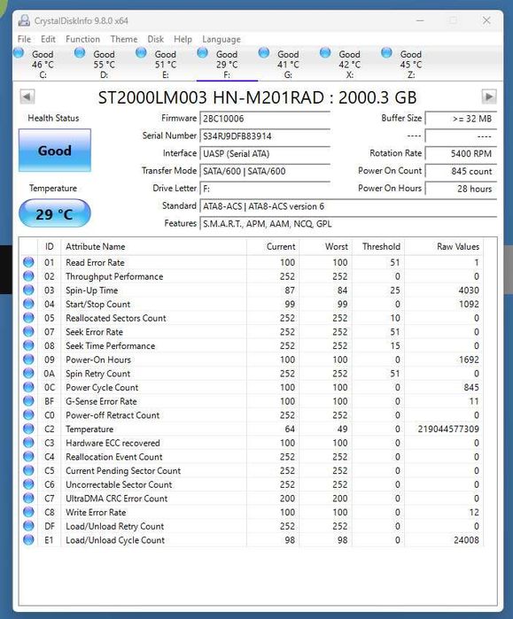Click the Interface field UASP (Serial ATA)
513x619 pixels.
point(265,153)
